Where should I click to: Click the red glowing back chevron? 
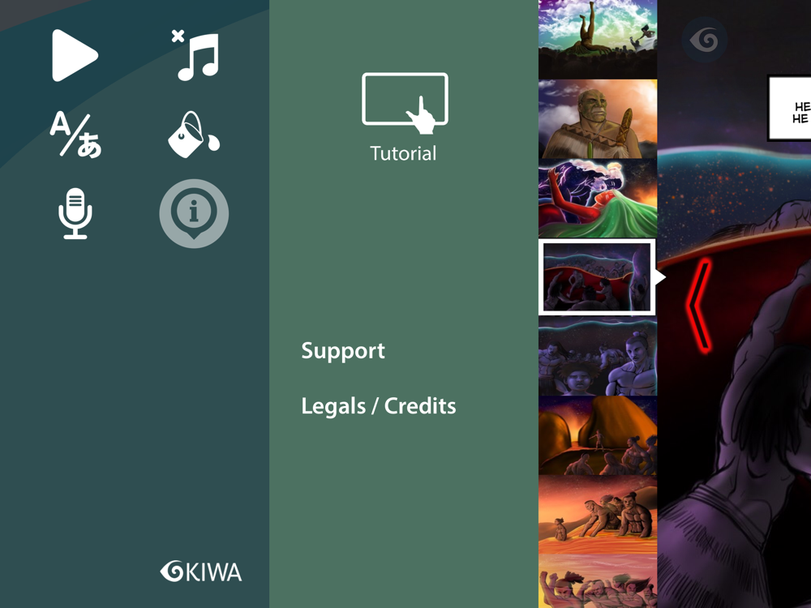(699, 306)
